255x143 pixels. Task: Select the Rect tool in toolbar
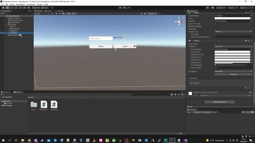coord(20,8)
